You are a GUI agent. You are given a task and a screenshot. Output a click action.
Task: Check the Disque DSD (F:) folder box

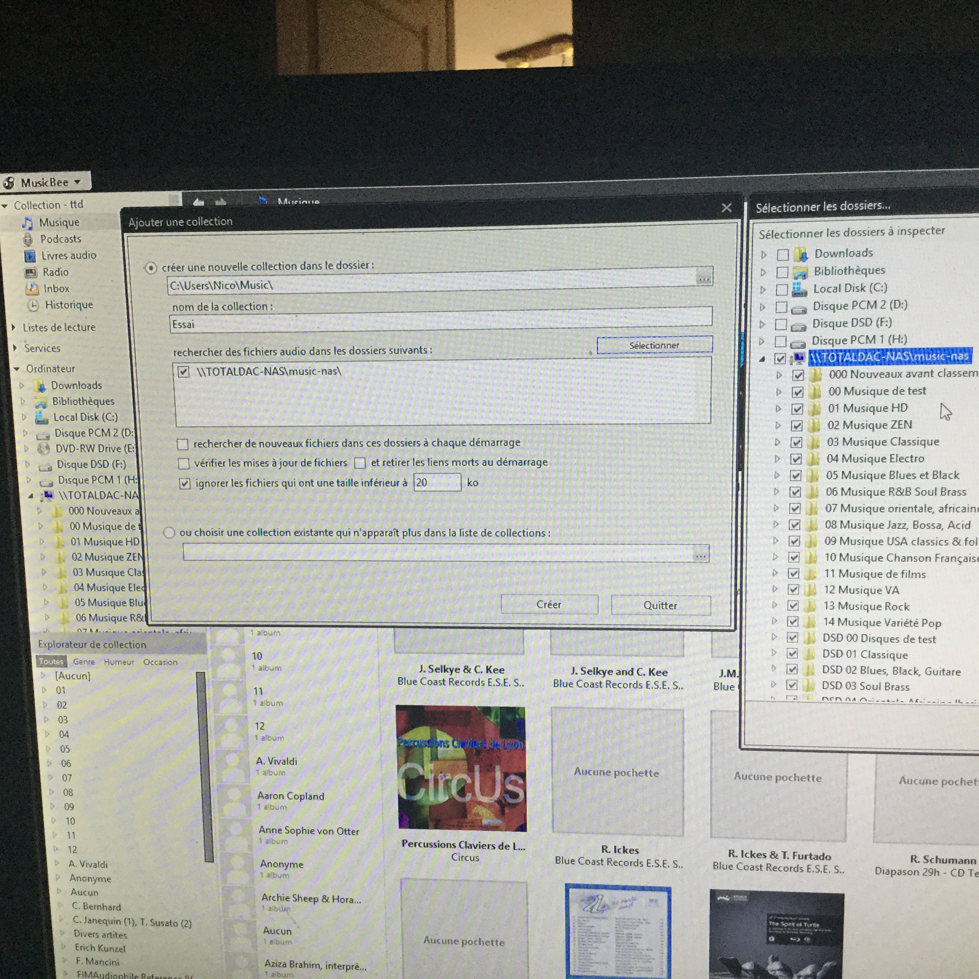pyautogui.click(x=781, y=324)
